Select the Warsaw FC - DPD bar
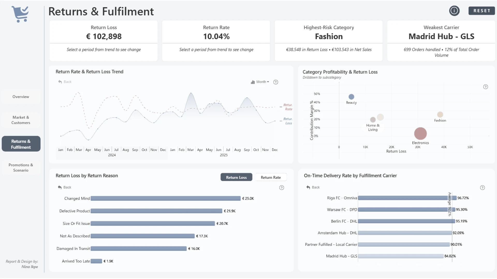Viewport: 497px width, 279px height. click(407, 210)
